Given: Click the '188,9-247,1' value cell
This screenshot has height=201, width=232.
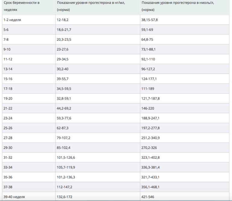Looking at the screenshot, I should (150, 118).
